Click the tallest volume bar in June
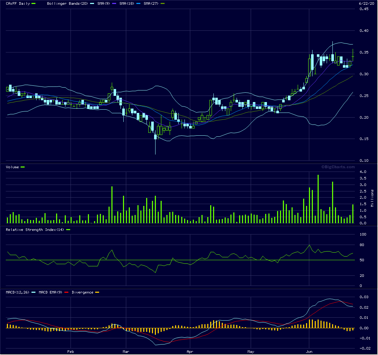The image size is (378, 355). pyautogui.click(x=318, y=199)
